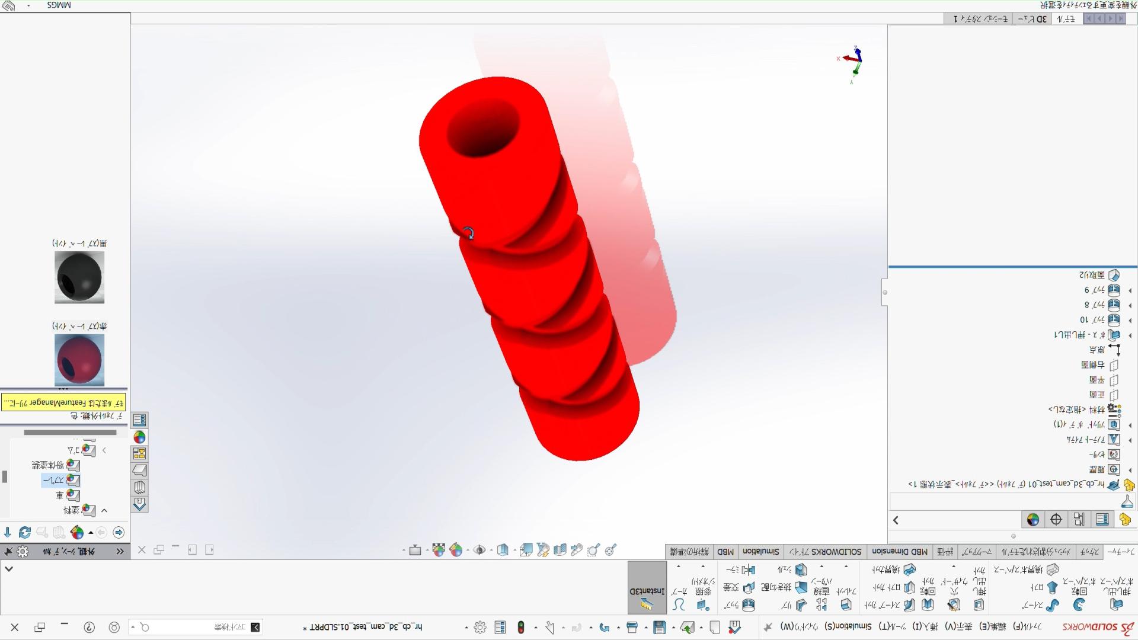This screenshot has height=640, width=1138.
Task: Open the 編集(E) menu
Action: coord(993,626)
